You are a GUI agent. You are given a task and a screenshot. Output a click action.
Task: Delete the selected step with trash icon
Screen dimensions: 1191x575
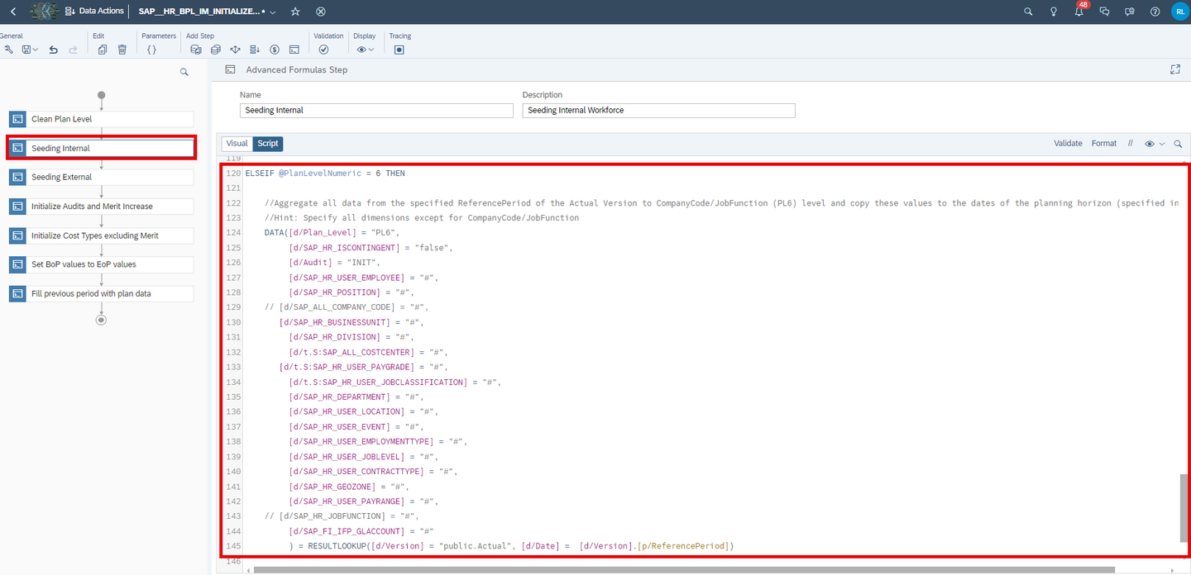[122, 50]
